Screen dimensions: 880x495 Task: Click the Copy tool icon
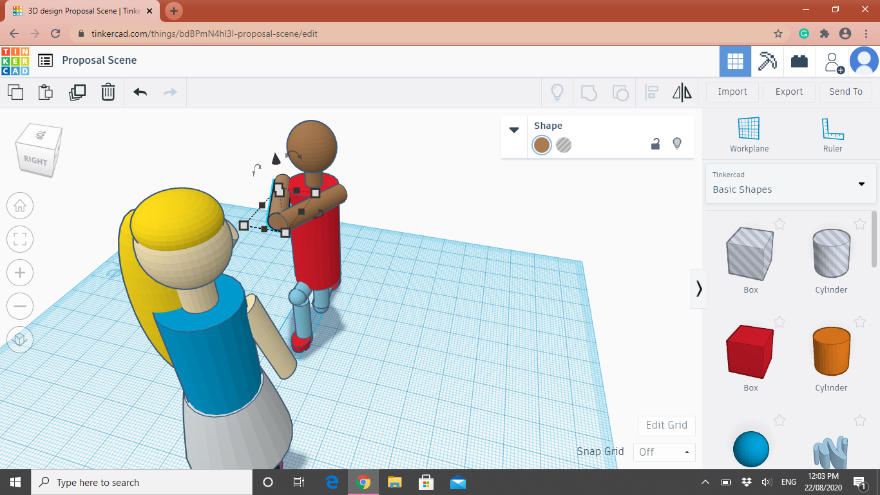tap(15, 92)
